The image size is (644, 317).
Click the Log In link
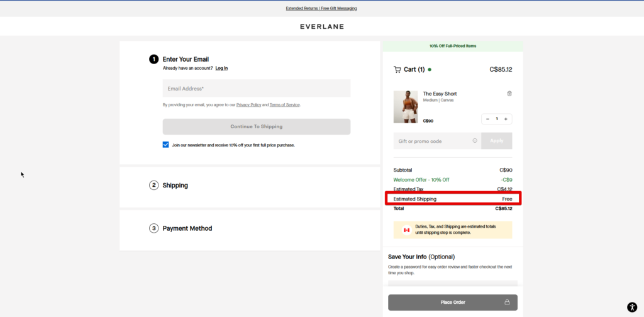(221, 68)
